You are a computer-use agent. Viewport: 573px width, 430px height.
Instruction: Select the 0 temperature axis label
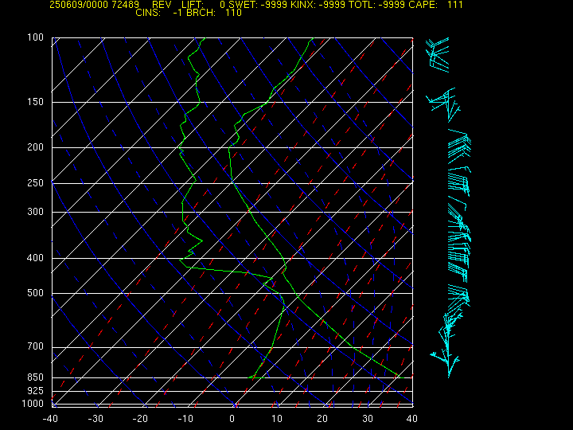point(232,419)
